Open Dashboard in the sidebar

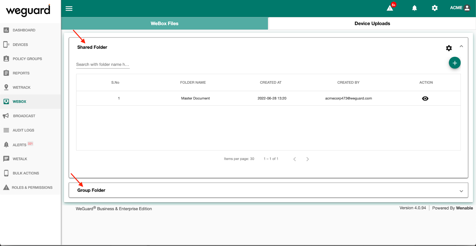click(30, 30)
